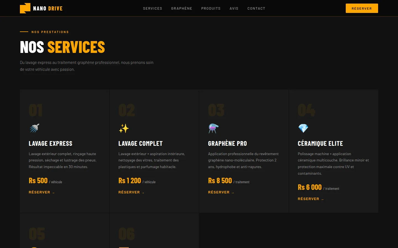398x248 pixels.
Task: Click Réserver link under Céramique Elite
Action: pos(311,199)
